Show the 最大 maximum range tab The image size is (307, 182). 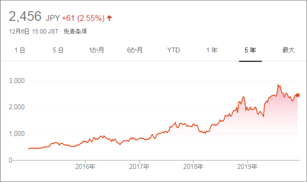coord(288,50)
